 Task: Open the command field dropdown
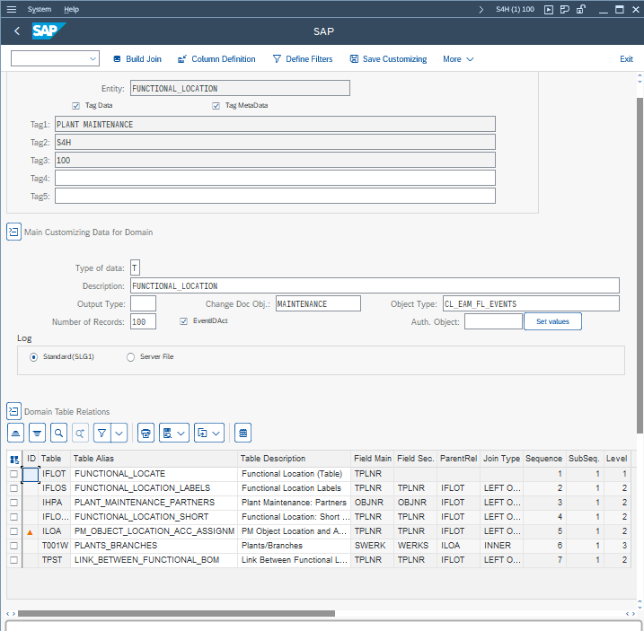point(93,59)
